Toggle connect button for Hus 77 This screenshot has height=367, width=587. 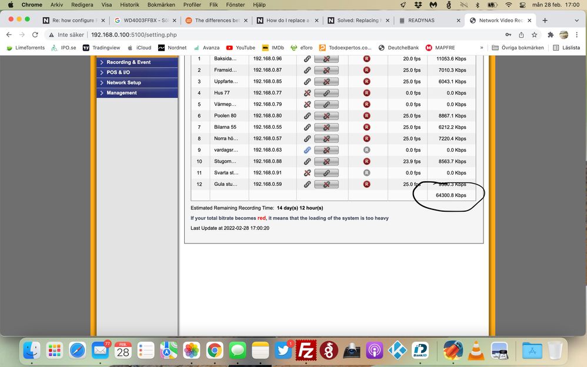(x=326, y=93)
